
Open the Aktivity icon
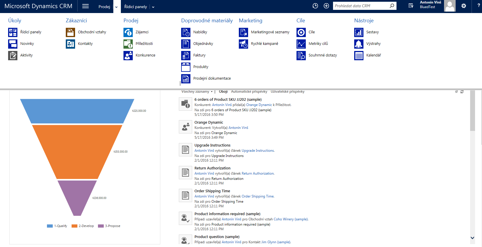13,55
